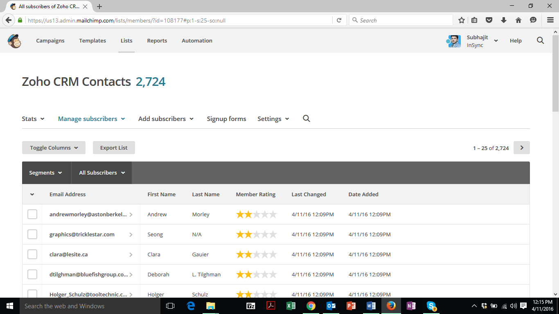Open OneNote from the taskbar
Image resolution: width=559 pixels, height=314 pixels.
(x=411, y=306)
